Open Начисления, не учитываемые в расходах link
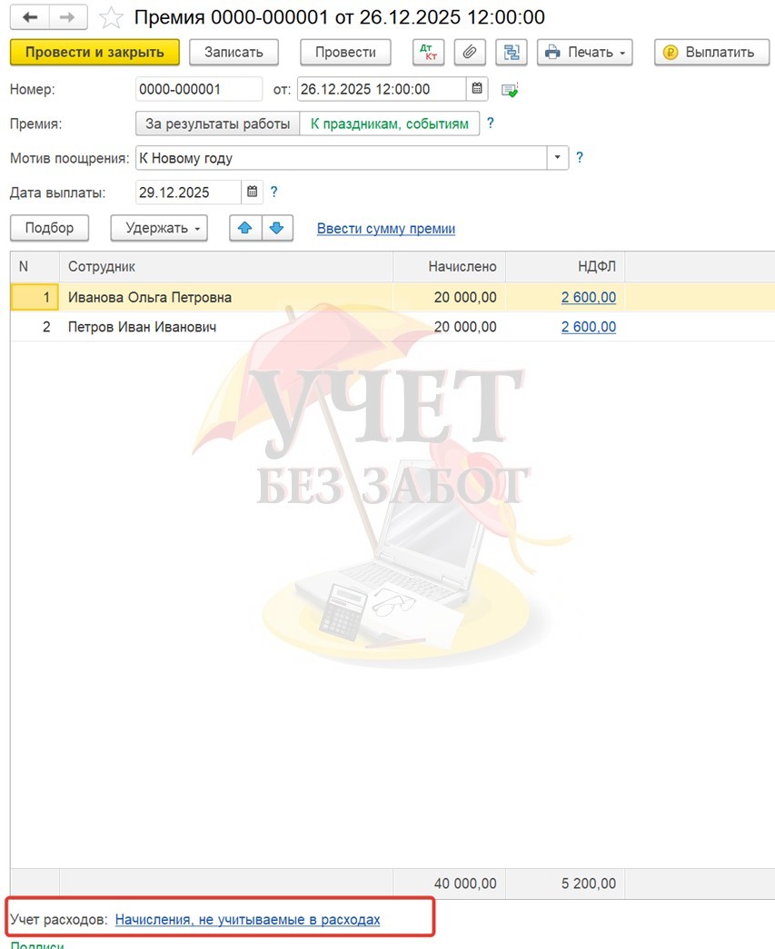The image size is (775, 949). [248, 919]
